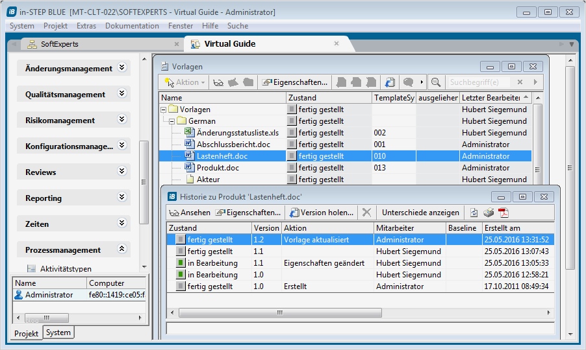
Task: Click the search-next arrow beside Suchbegriff field
Action: point(535,82)
